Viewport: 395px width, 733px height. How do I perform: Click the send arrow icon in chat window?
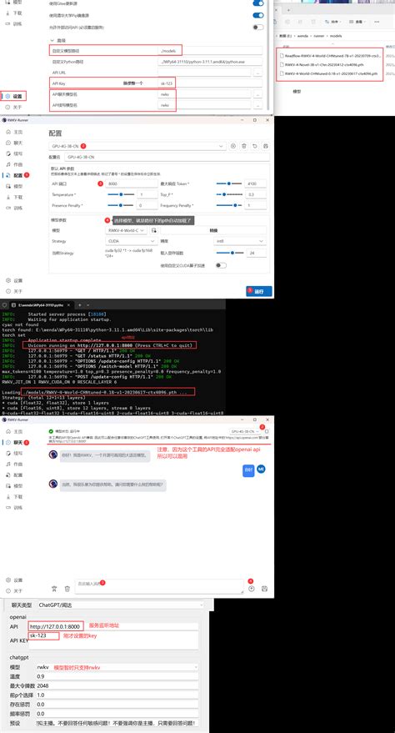[x=252, y=589]
